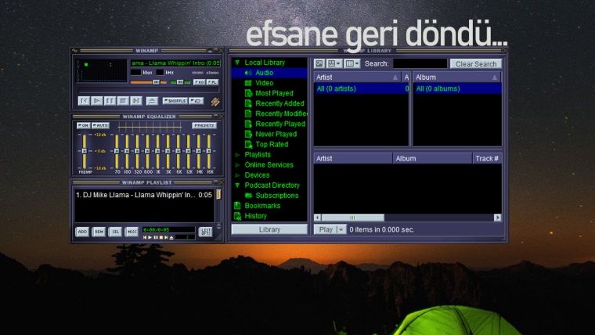This screenshot has height=335, width=595.
Task: Click the playlist LIST OPTS button
Action: 206,232
